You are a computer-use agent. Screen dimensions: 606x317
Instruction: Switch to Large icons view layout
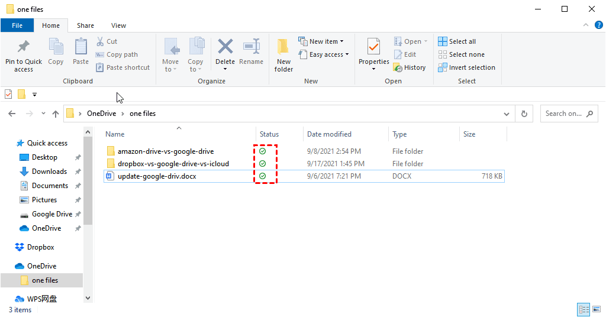pyautogui.click(x=597, y=309)
